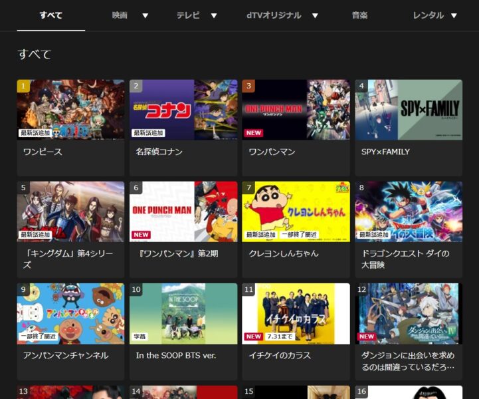479x399 pixels.
Task: Click the rank 7 badge on クレヨンしんちゃん
Action: click(248, 188)
